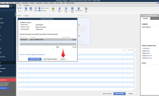Click Create a Copy icon

pos(39,8)
